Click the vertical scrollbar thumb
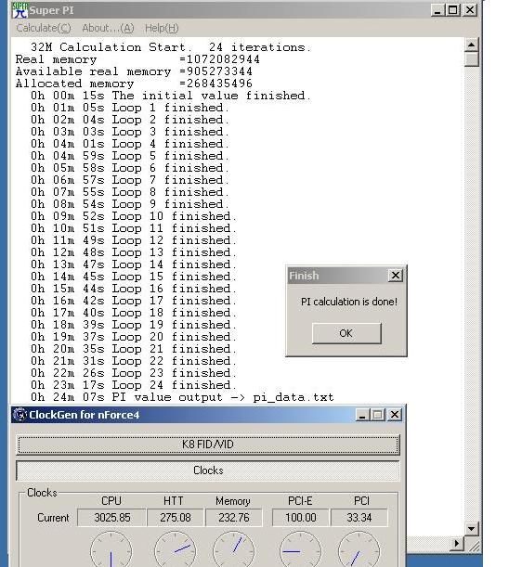The width and height of the screenshot is (509, 567). pos(471,59)
